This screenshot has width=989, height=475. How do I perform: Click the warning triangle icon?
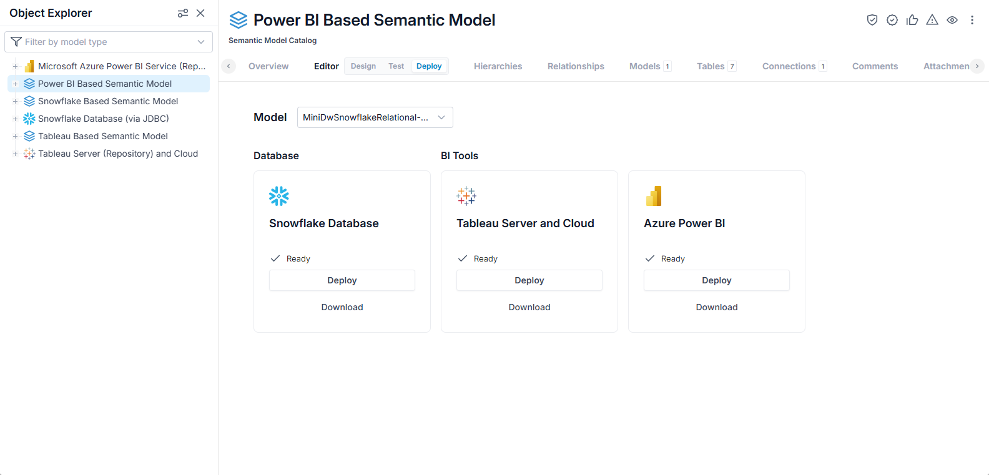[932, 20]
